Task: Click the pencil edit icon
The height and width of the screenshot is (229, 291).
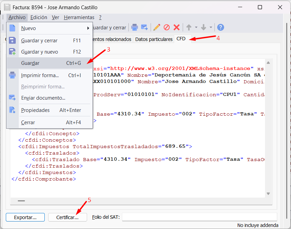Action: coord(157,28)
